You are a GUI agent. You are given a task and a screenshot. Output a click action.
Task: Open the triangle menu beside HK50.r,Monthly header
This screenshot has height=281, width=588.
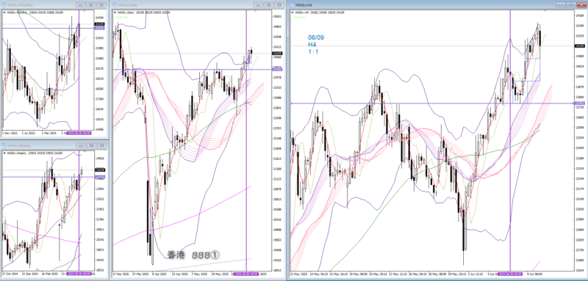click(4, 12)
